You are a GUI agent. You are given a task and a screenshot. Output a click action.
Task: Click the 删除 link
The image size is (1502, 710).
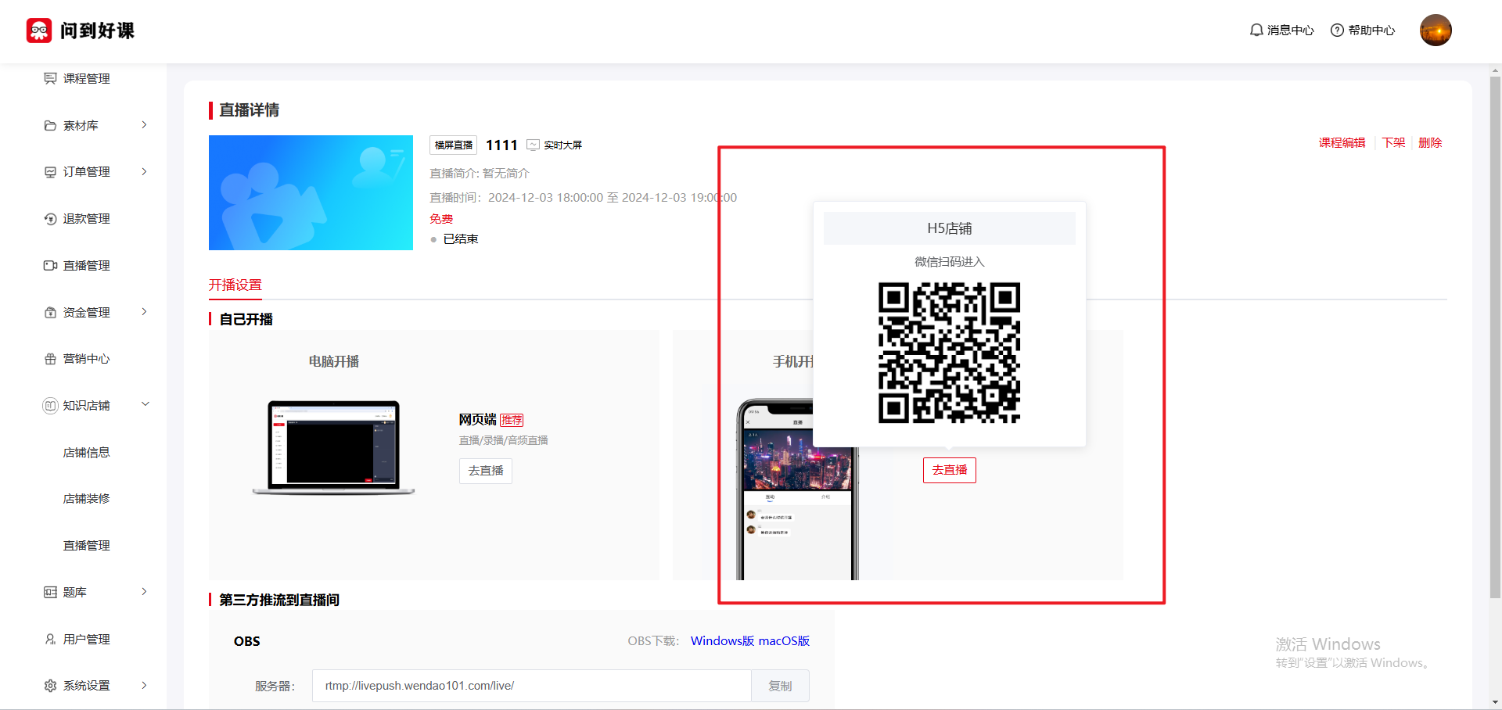click(1430, 142)
